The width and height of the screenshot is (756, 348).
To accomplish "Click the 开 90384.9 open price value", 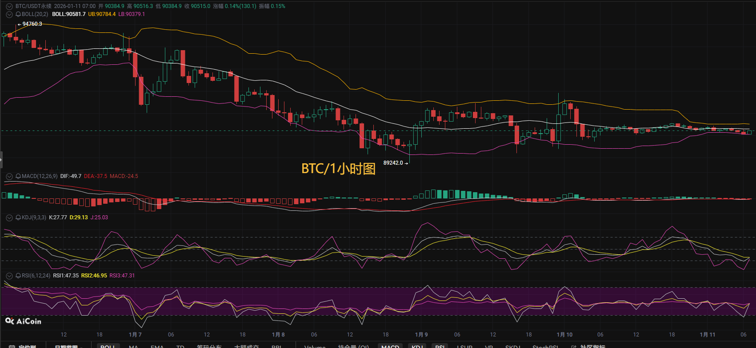I will (x=111, y=6).
